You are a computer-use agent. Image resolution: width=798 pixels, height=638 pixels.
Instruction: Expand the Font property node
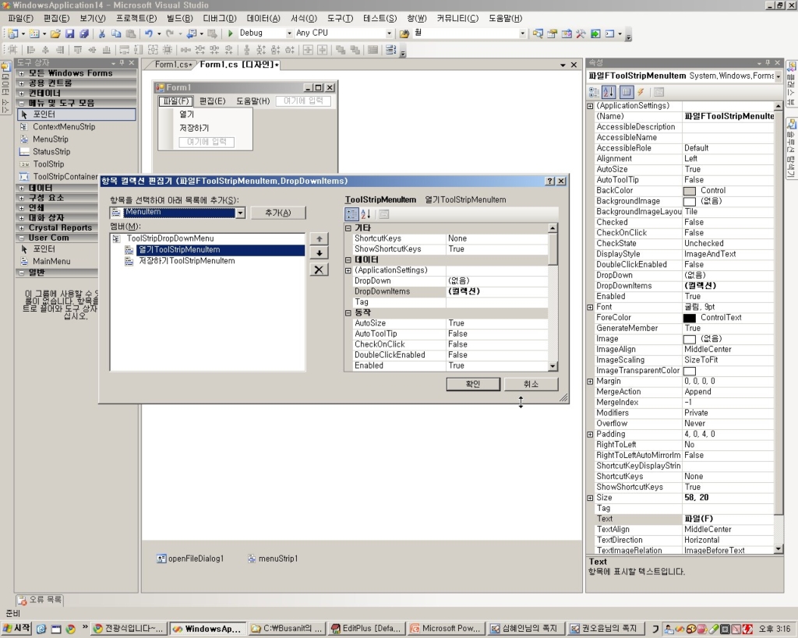pos(591,307)
